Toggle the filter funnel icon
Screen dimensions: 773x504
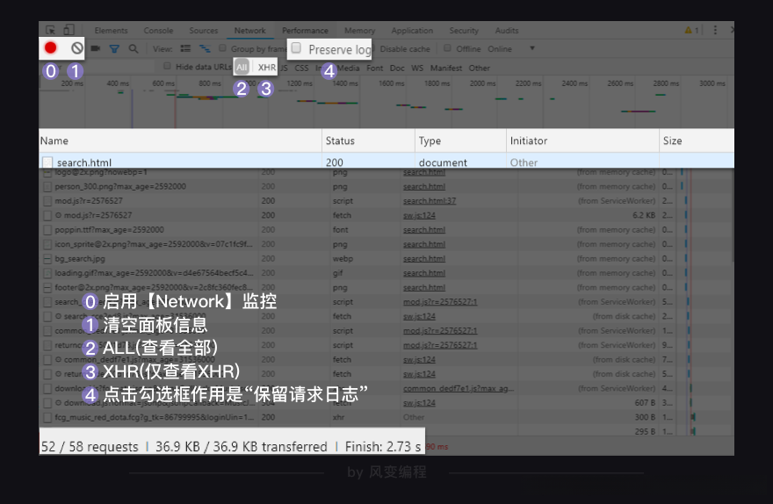point(114,49)
